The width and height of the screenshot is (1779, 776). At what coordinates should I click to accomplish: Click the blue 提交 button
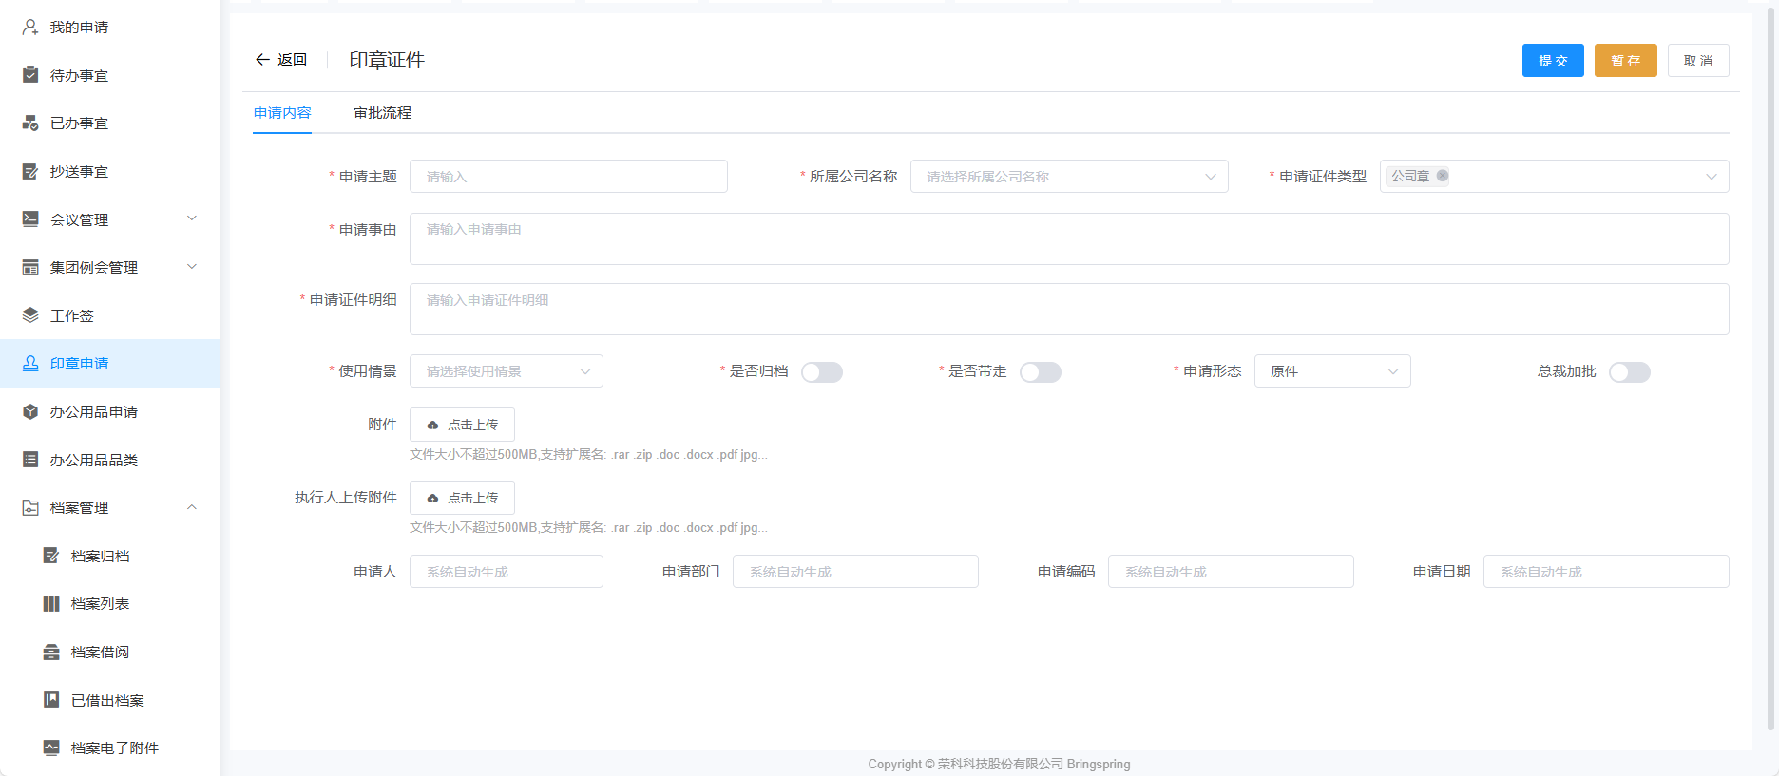[x=1552, y=61]
